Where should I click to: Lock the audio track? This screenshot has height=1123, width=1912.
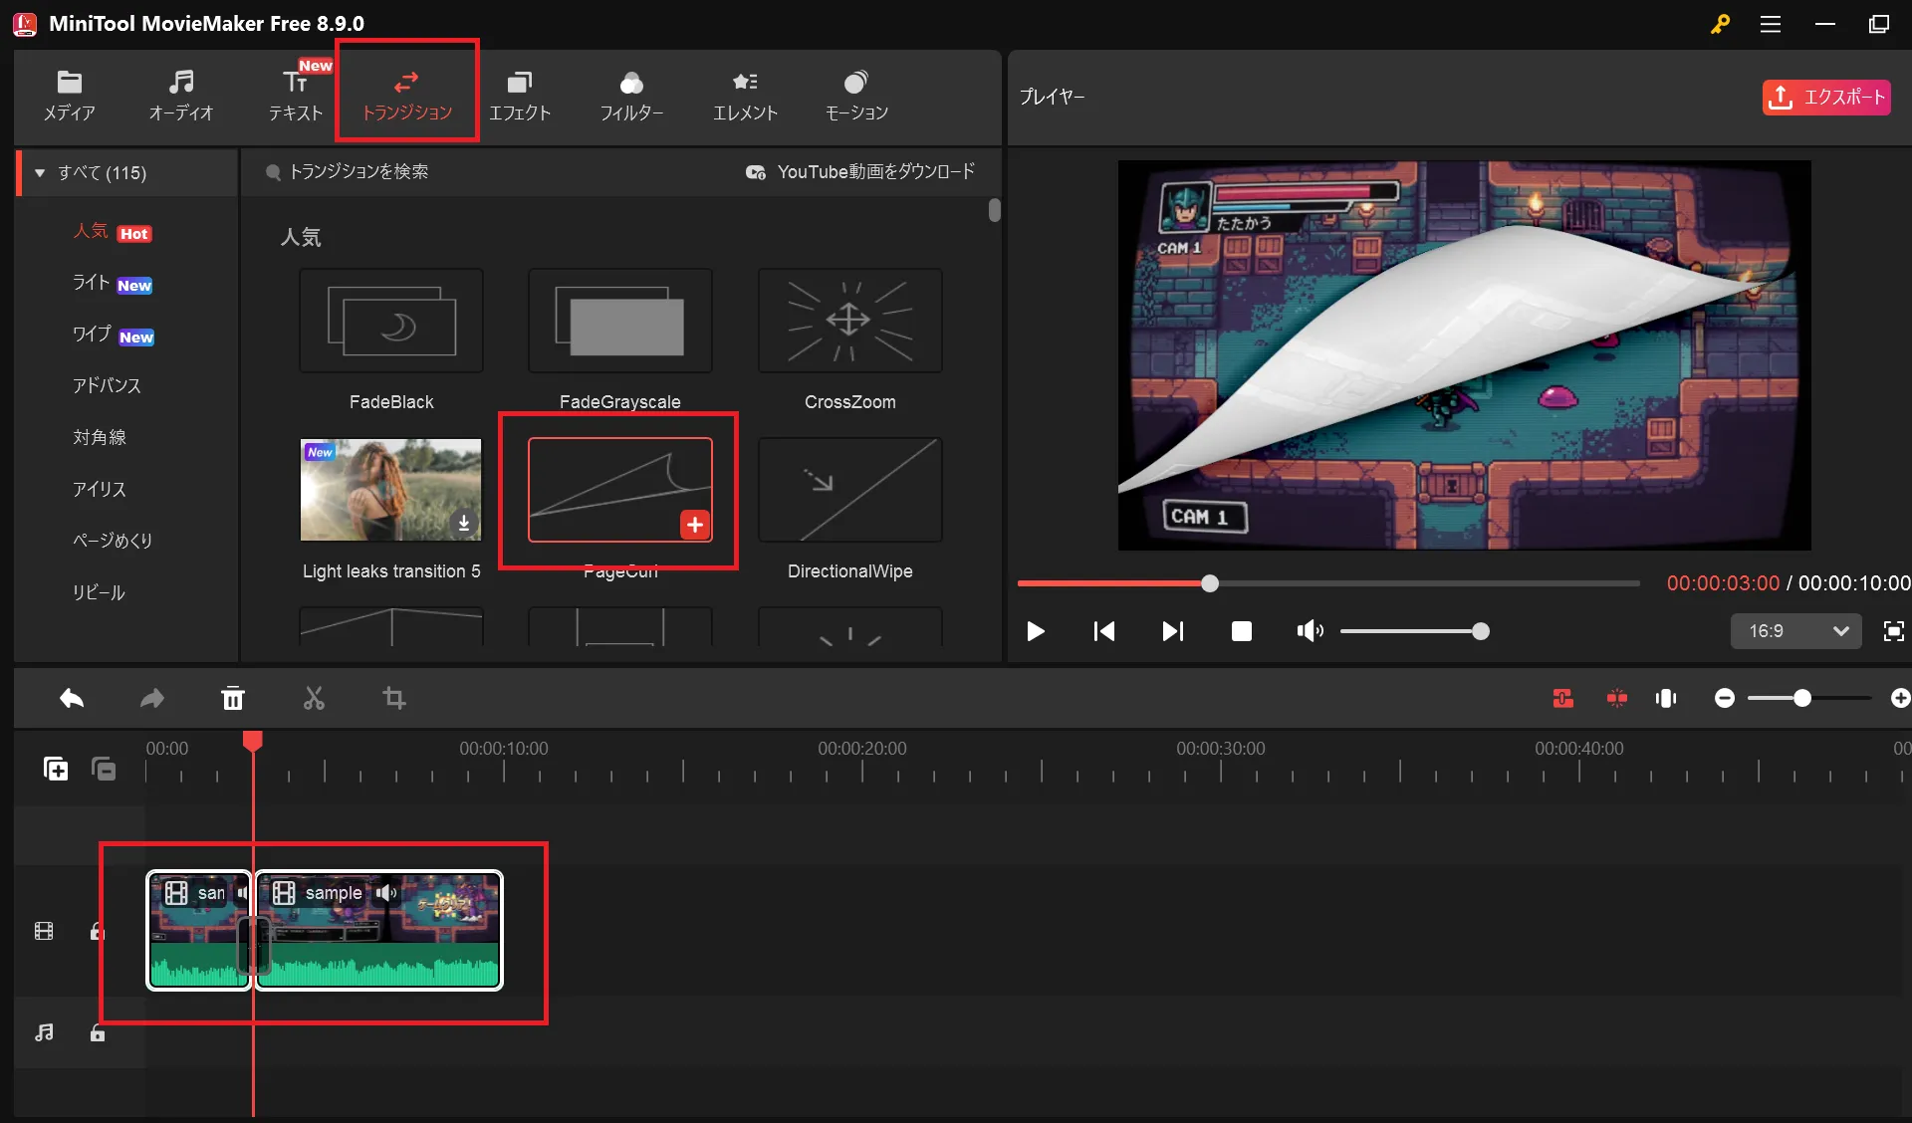(x=97, y=1033)
